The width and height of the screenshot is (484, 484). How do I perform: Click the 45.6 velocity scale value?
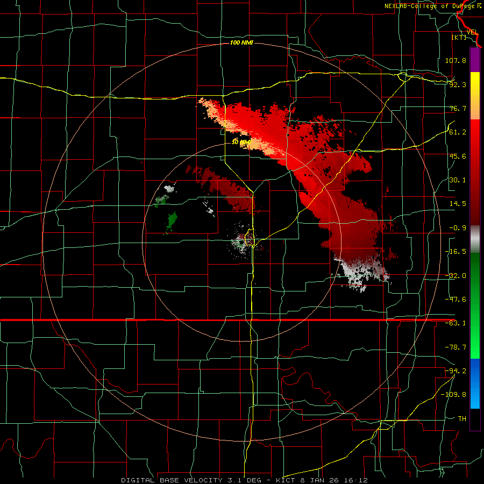pos(458,156)
